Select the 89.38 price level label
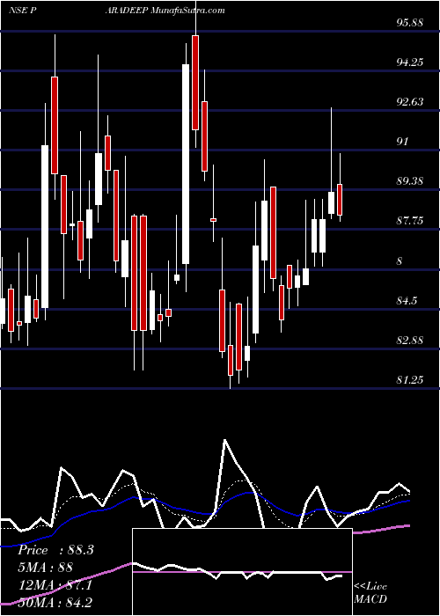Viewport: 440px width, 616px height. coord(410,181)
